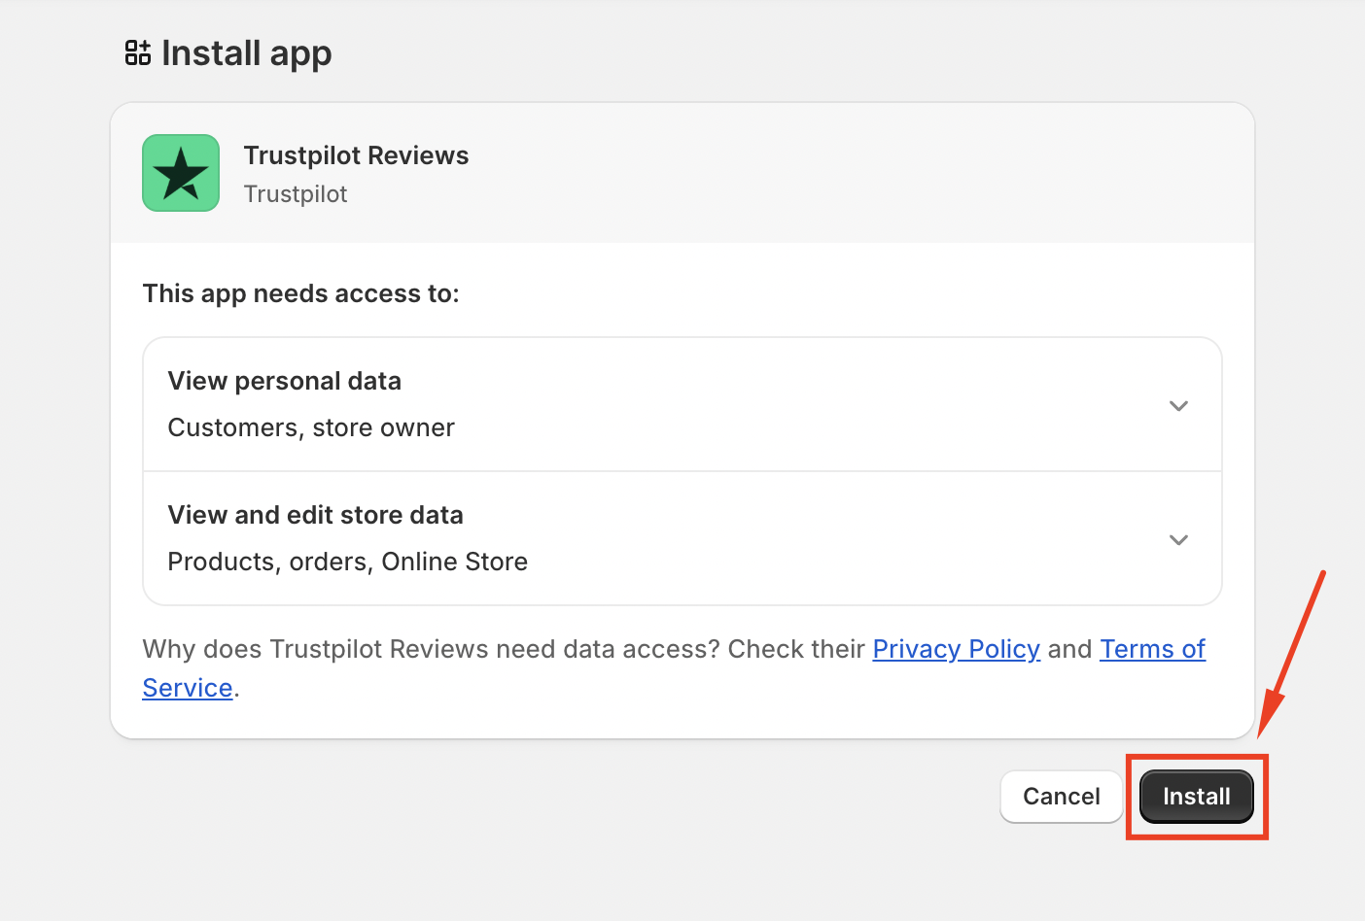Click the View and edit store data title
The width and height of the screenshot is (1365, 921).
pos(315,515)
